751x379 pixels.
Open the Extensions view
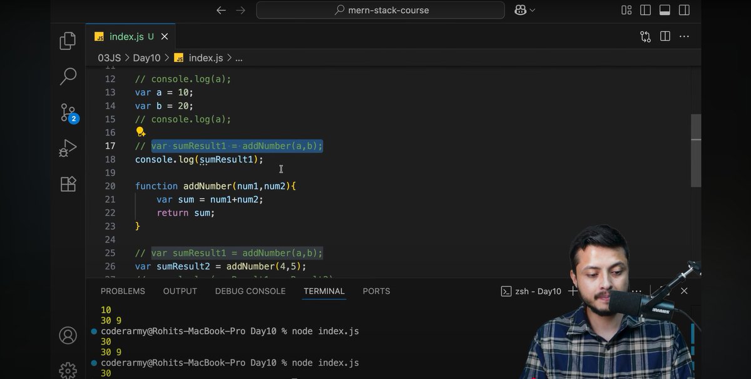[x=68, y=184]
